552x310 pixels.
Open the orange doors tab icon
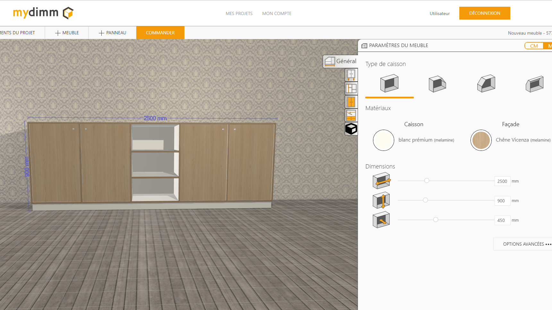click(351, 102)
